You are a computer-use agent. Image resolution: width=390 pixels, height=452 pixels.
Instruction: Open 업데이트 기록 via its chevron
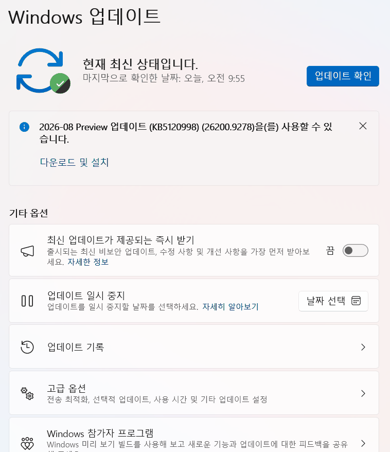tap(363, 347)
